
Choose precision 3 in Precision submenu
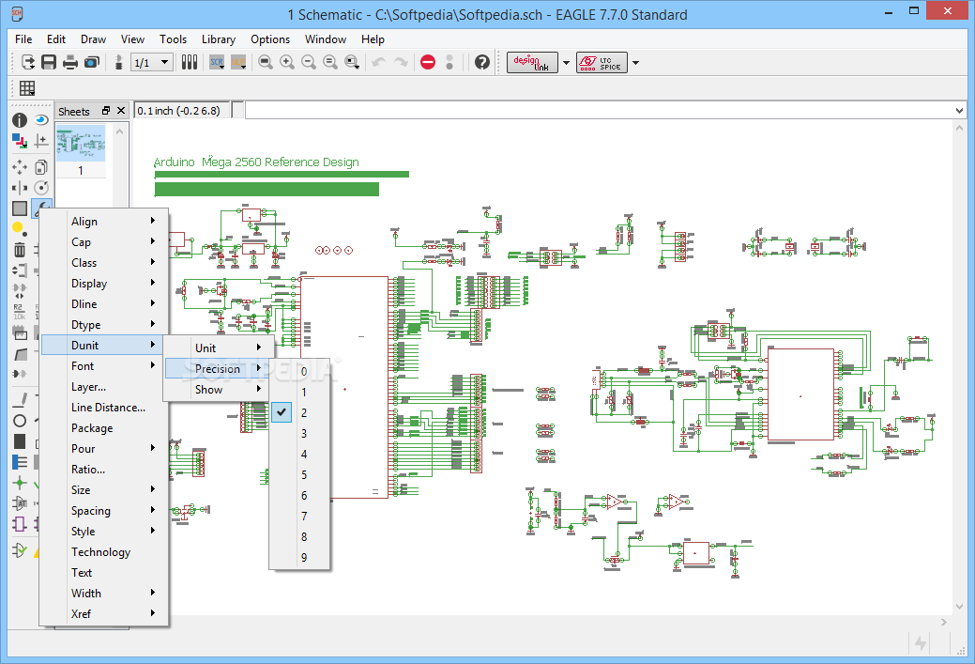pos(299,433)
